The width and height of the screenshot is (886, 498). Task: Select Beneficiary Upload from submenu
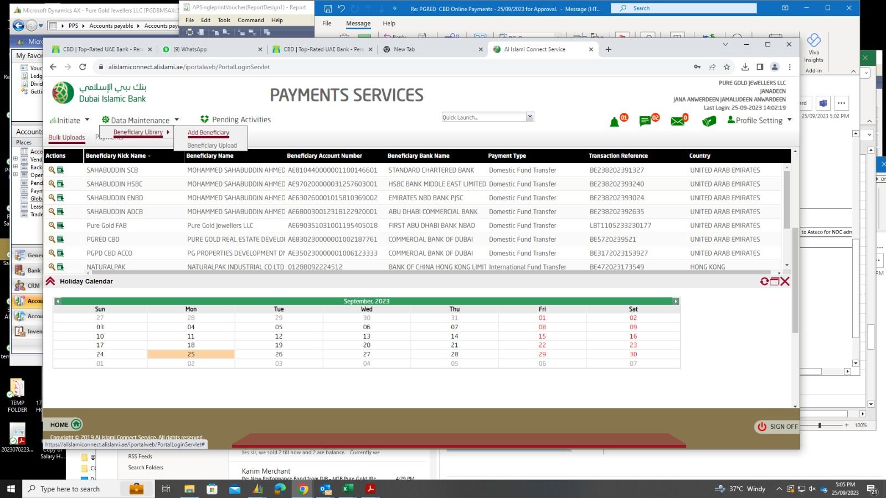[212, 146]
